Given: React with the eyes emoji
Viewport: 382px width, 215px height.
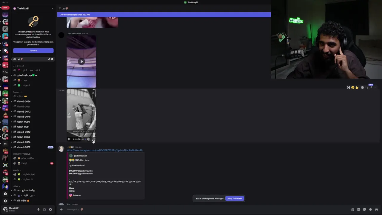Looking at the screenshot, I should tap(348, 87).
